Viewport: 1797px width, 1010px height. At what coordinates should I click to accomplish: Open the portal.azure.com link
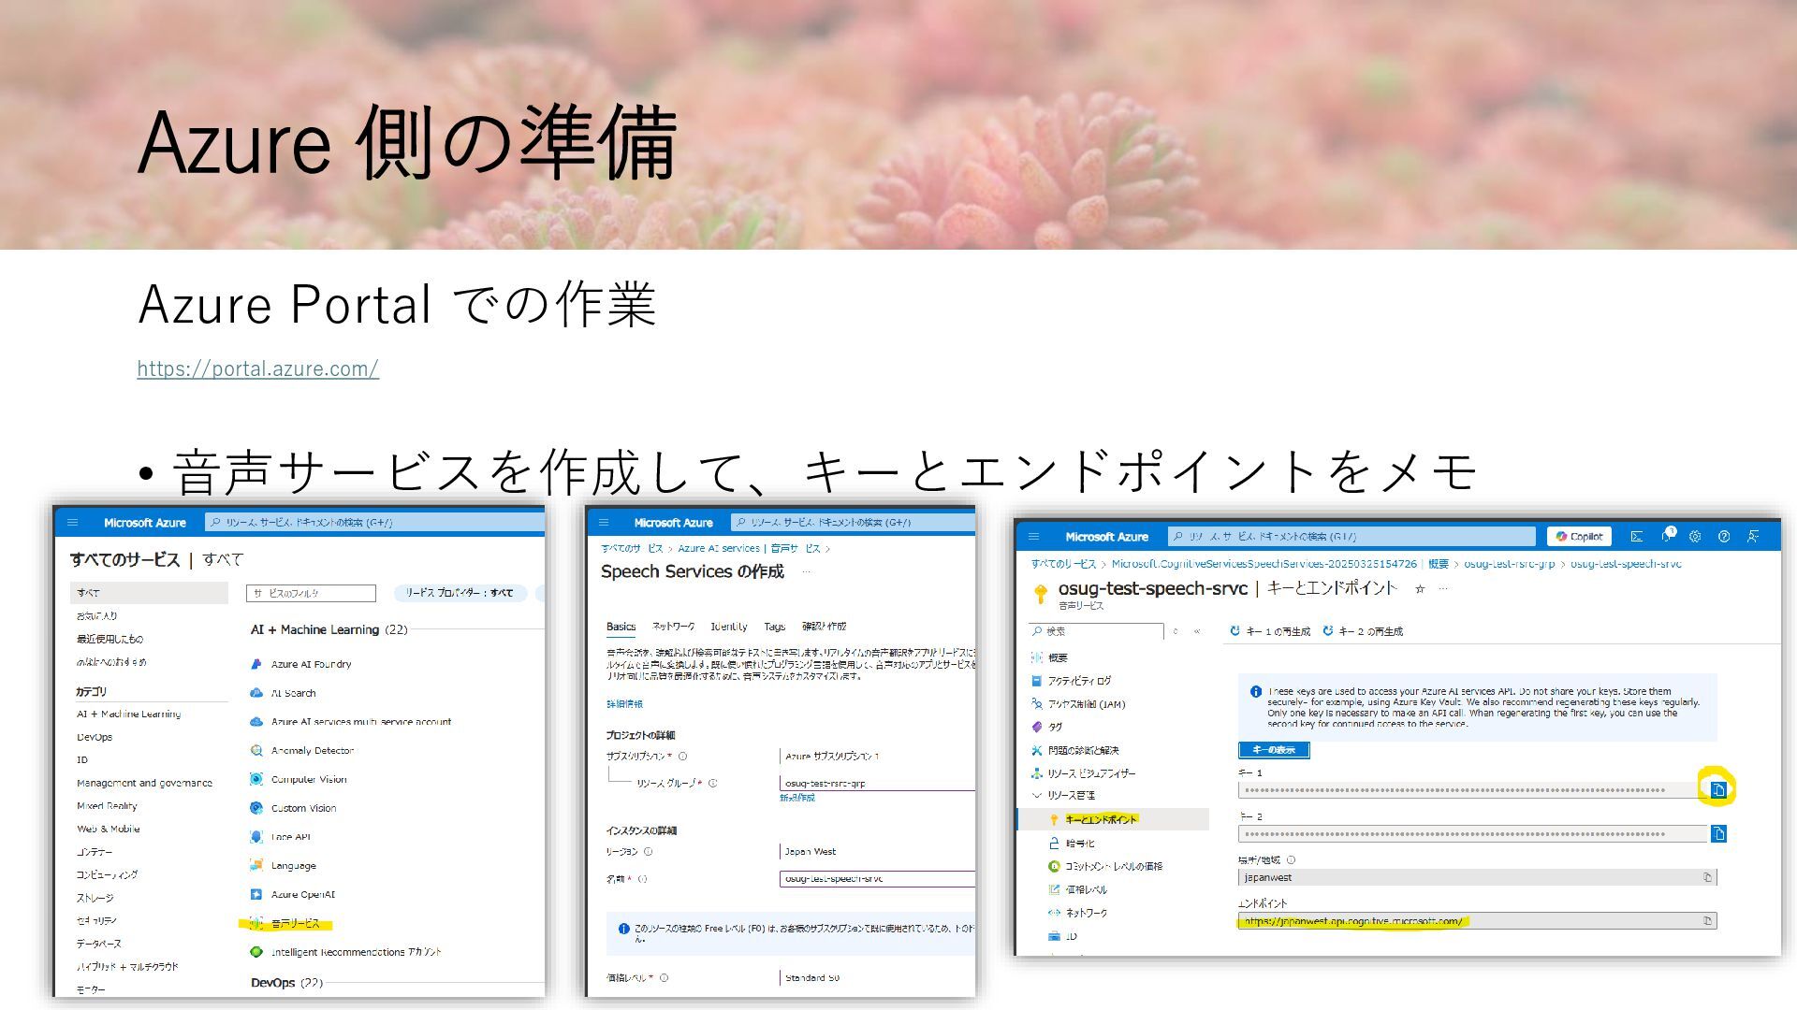(257, 368)
